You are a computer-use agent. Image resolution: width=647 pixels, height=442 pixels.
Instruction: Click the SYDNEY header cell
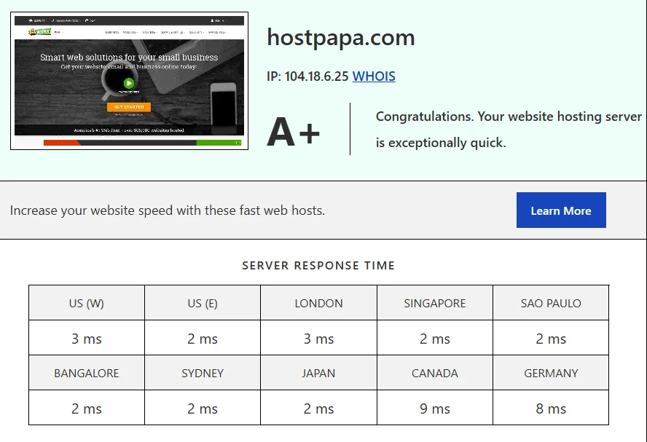pos(203,373)
